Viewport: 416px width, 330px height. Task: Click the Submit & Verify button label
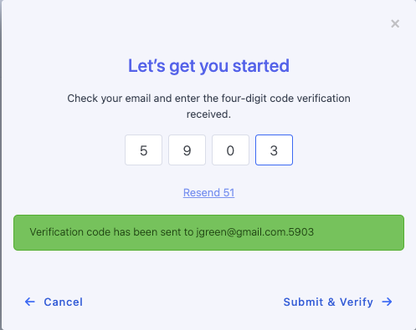328,302
